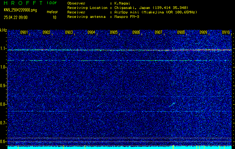The image size is (235, 149).
Task: Click the kHz axis unit label
Action: point(3,30)
